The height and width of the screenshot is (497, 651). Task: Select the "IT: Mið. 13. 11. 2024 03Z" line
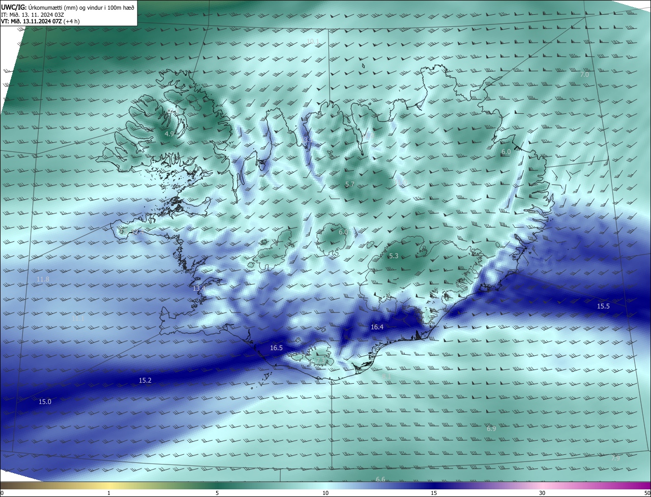click(x=32, y=15)
